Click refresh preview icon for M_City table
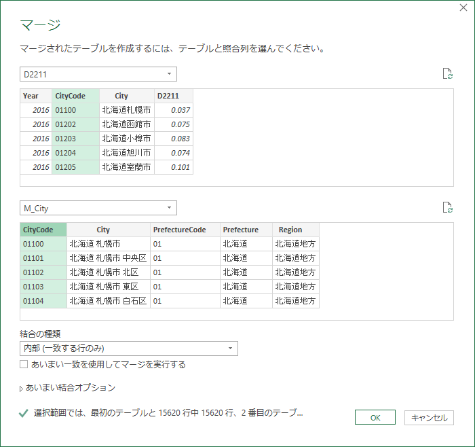The width and height of the screenshot is (475, 447). click(x=446, y=208)
